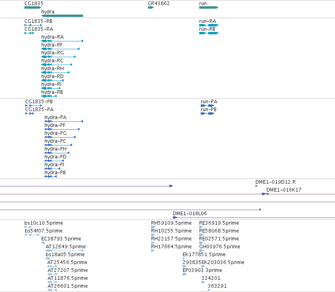
Task: Click the run gene label
Action: pyautogui.click(x=203, y=4)
